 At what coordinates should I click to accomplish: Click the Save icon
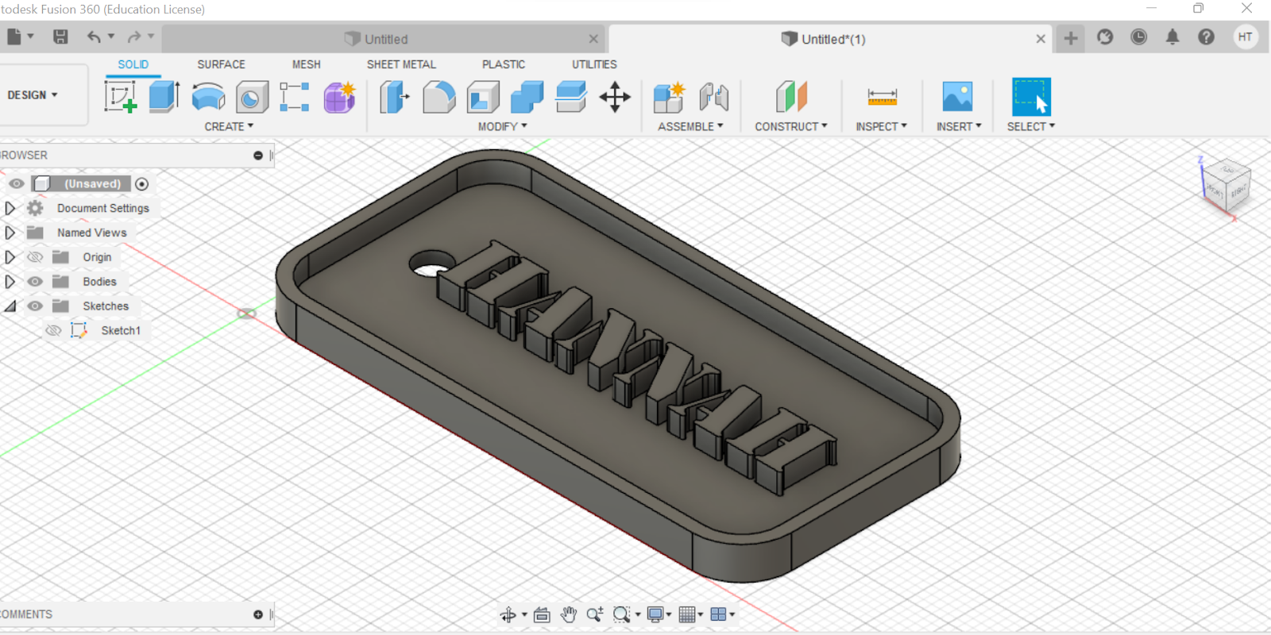click(x=60, y=37)
